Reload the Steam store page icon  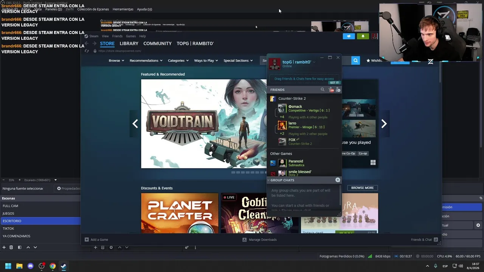point(87,51)
